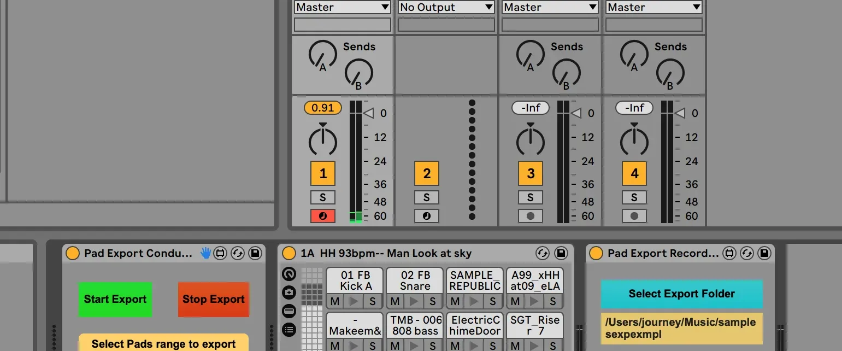Arm track 3 for recording
This screenshot has width=842, height=351.
coord(531,216)
